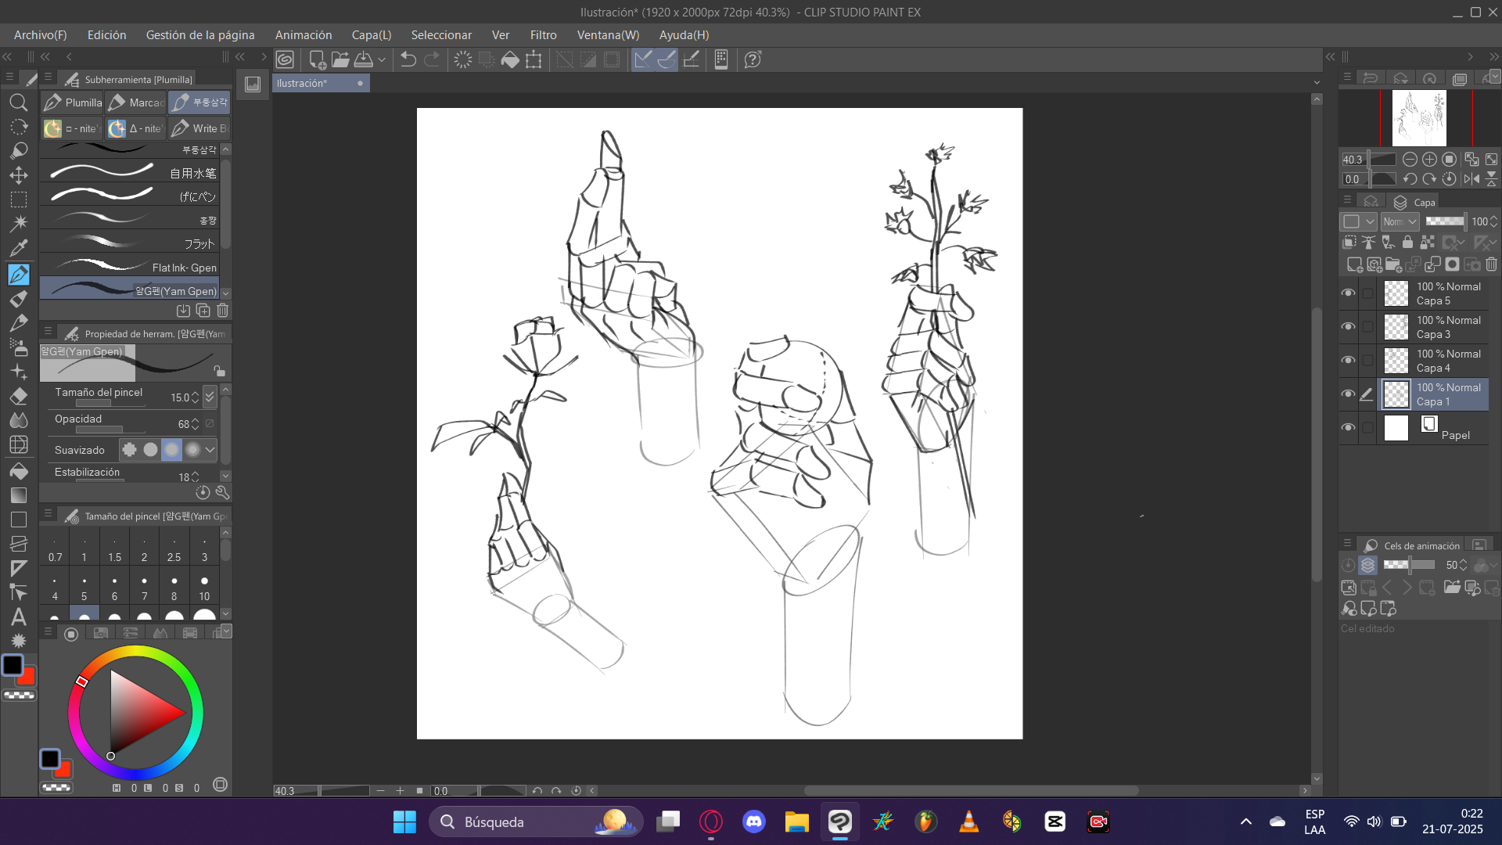The height and width of the screenshot is (845, 1502).
Task: Click the color wheel triangle area
Action: (x=140, y=712)
